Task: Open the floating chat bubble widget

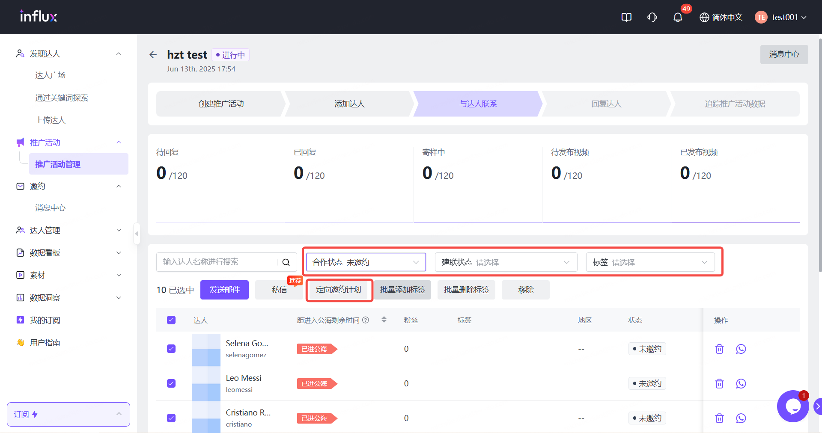Action: 792,406
